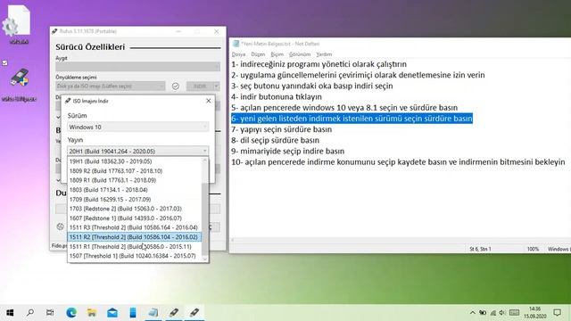
Task: Click Notepad line 2 about güncellemelerini
Action: [x=358, y=75]
